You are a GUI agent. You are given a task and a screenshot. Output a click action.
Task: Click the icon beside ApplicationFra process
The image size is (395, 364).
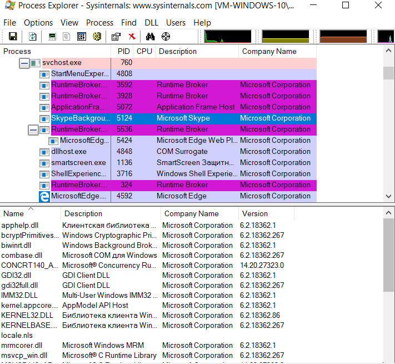[x=44, y=108]
